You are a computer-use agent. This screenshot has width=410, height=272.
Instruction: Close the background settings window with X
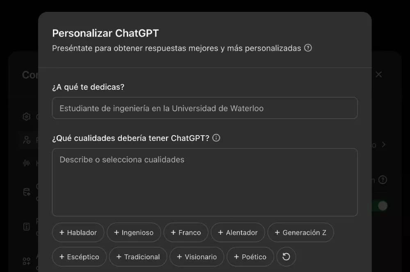(379, 75)
